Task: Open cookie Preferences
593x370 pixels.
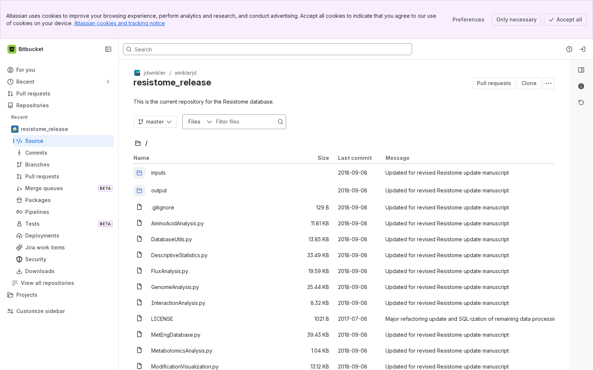Action: pos(468,20)
